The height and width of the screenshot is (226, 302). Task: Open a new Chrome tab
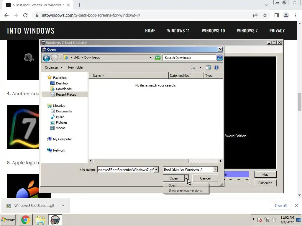tap(80, 5)
